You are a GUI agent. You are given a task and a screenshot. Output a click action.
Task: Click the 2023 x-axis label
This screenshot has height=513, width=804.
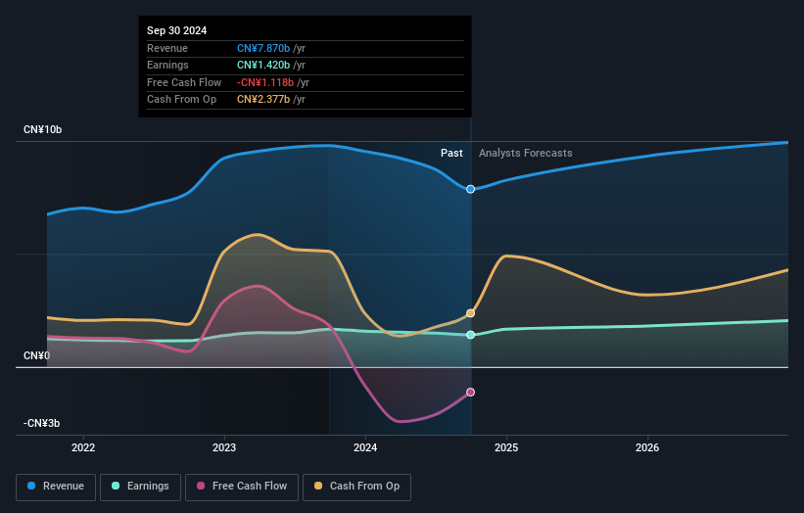[224, 447]
